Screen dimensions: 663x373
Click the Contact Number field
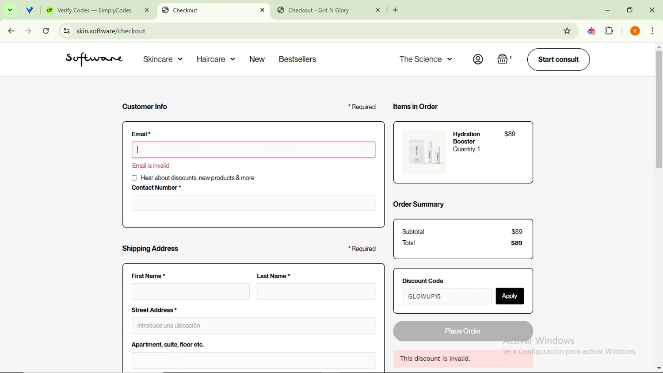253,203
